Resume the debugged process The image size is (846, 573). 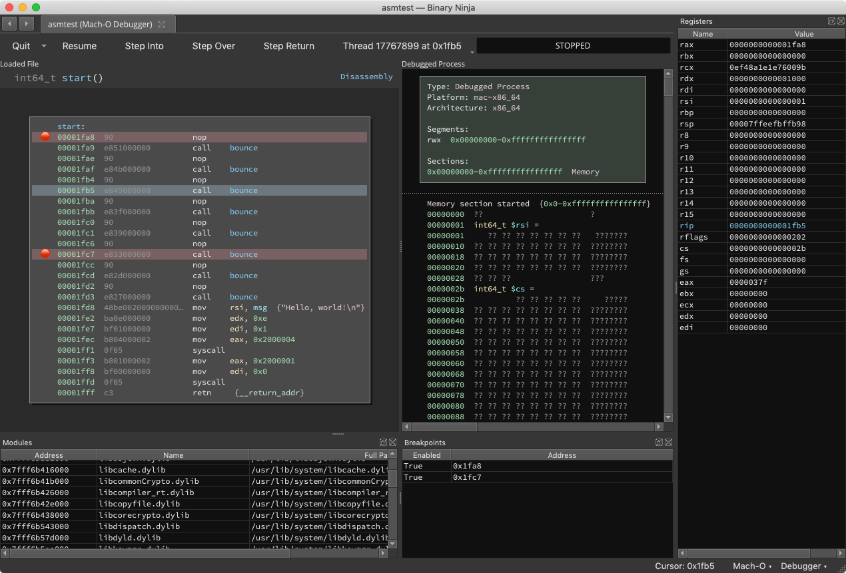click(79, 46)
